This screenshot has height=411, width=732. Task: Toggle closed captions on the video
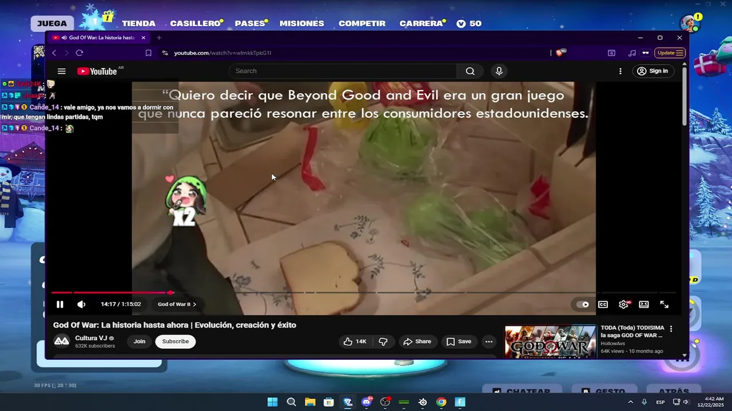click(603, 304)
